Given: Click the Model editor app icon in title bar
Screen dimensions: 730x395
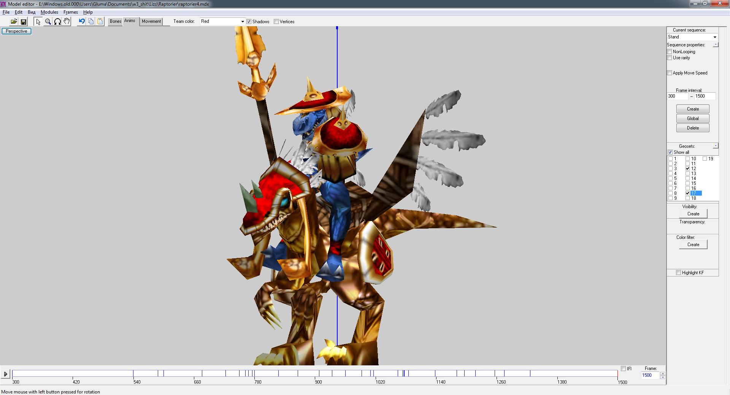Looking at the screenshot, I should click(x=3, y=4).
